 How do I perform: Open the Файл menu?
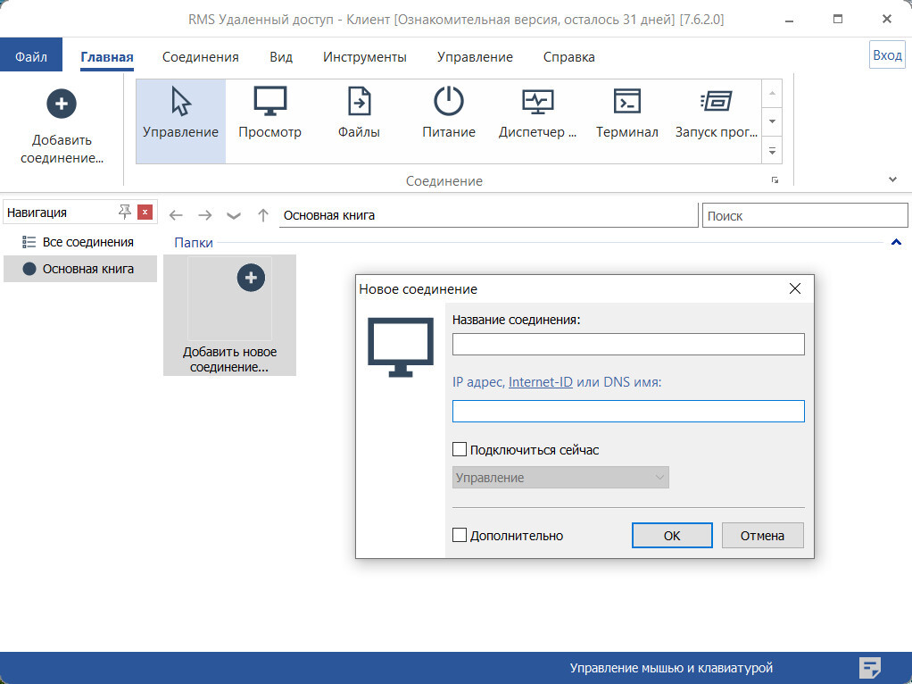coord(31,56)
